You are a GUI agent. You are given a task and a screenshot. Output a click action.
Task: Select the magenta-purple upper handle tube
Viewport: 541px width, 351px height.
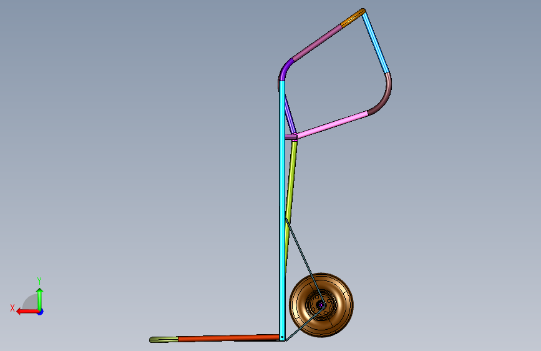(317, 42)
